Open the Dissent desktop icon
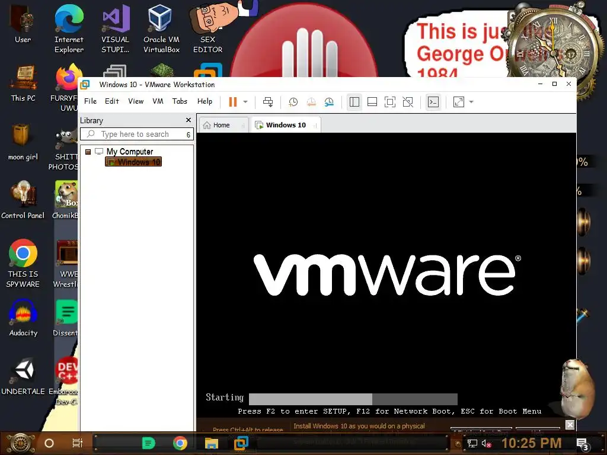 tap(66, 318)
